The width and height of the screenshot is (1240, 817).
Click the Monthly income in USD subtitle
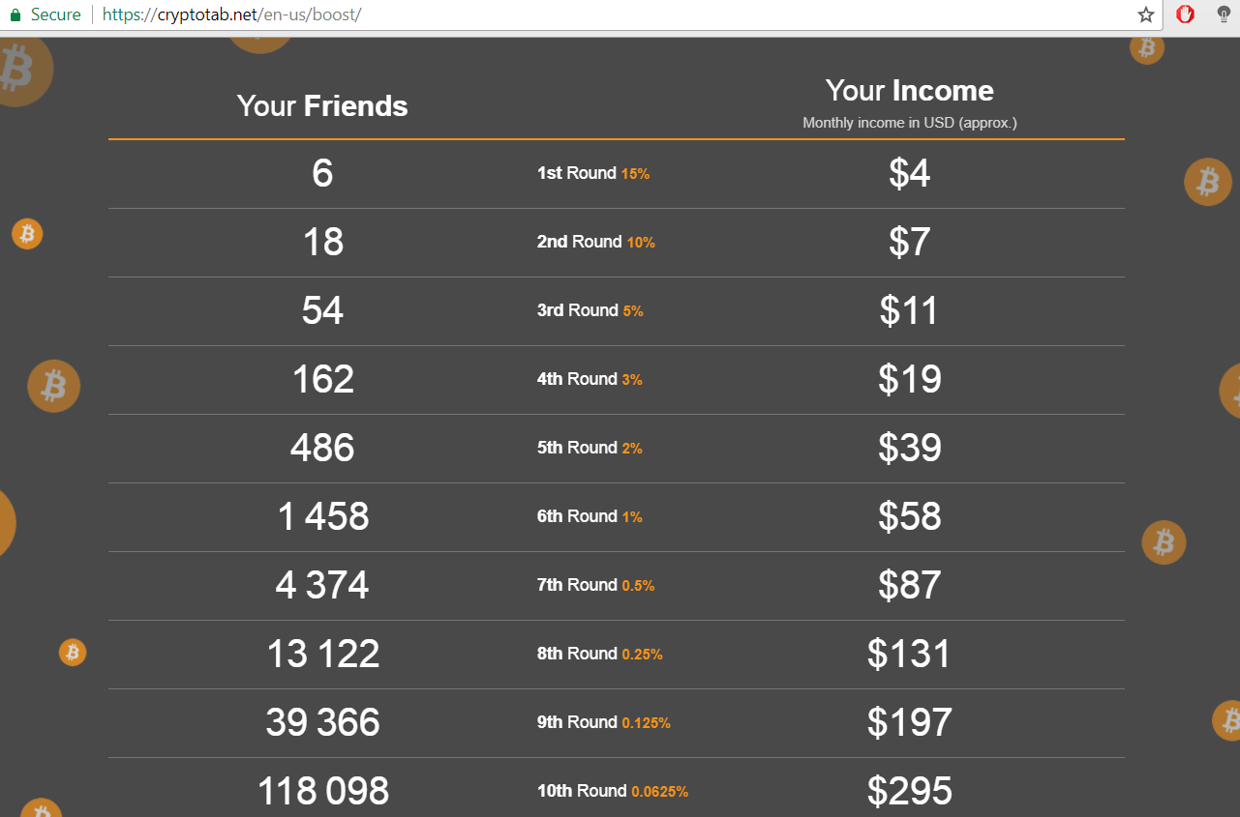(x=909, y=123)
